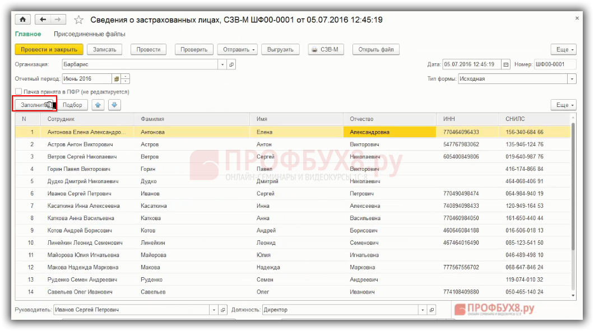Image resolution: width=594 pixels, height=331 pixels.
Task: Move row down with blue arrow
Action: coord(114,105)
